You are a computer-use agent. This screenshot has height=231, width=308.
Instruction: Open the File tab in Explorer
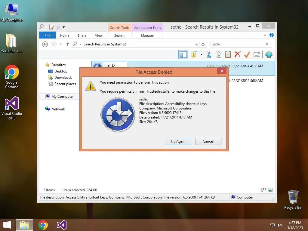47,35
